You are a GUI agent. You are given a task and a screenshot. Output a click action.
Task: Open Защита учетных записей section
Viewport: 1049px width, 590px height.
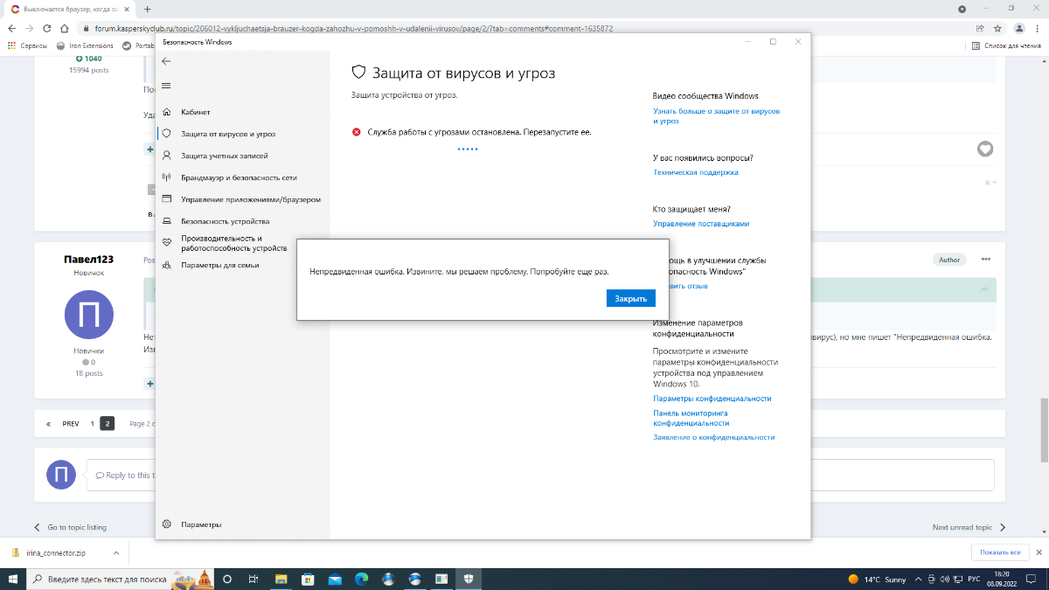[x=224, y=156]
